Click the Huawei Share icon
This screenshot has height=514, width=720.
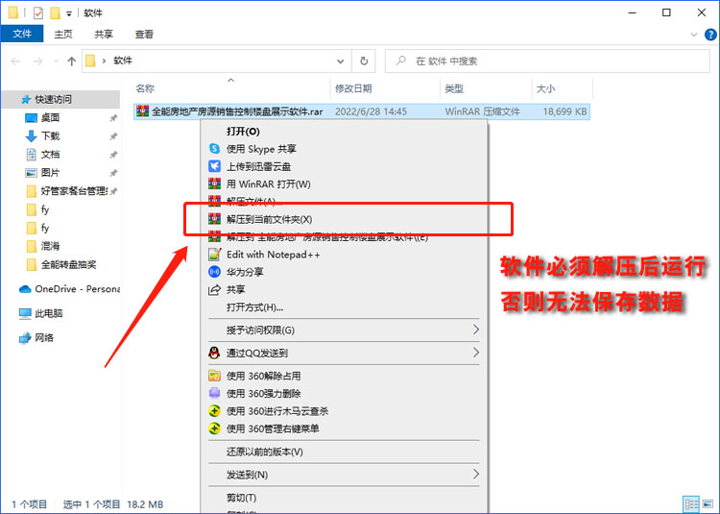click(x=215, y=272)
